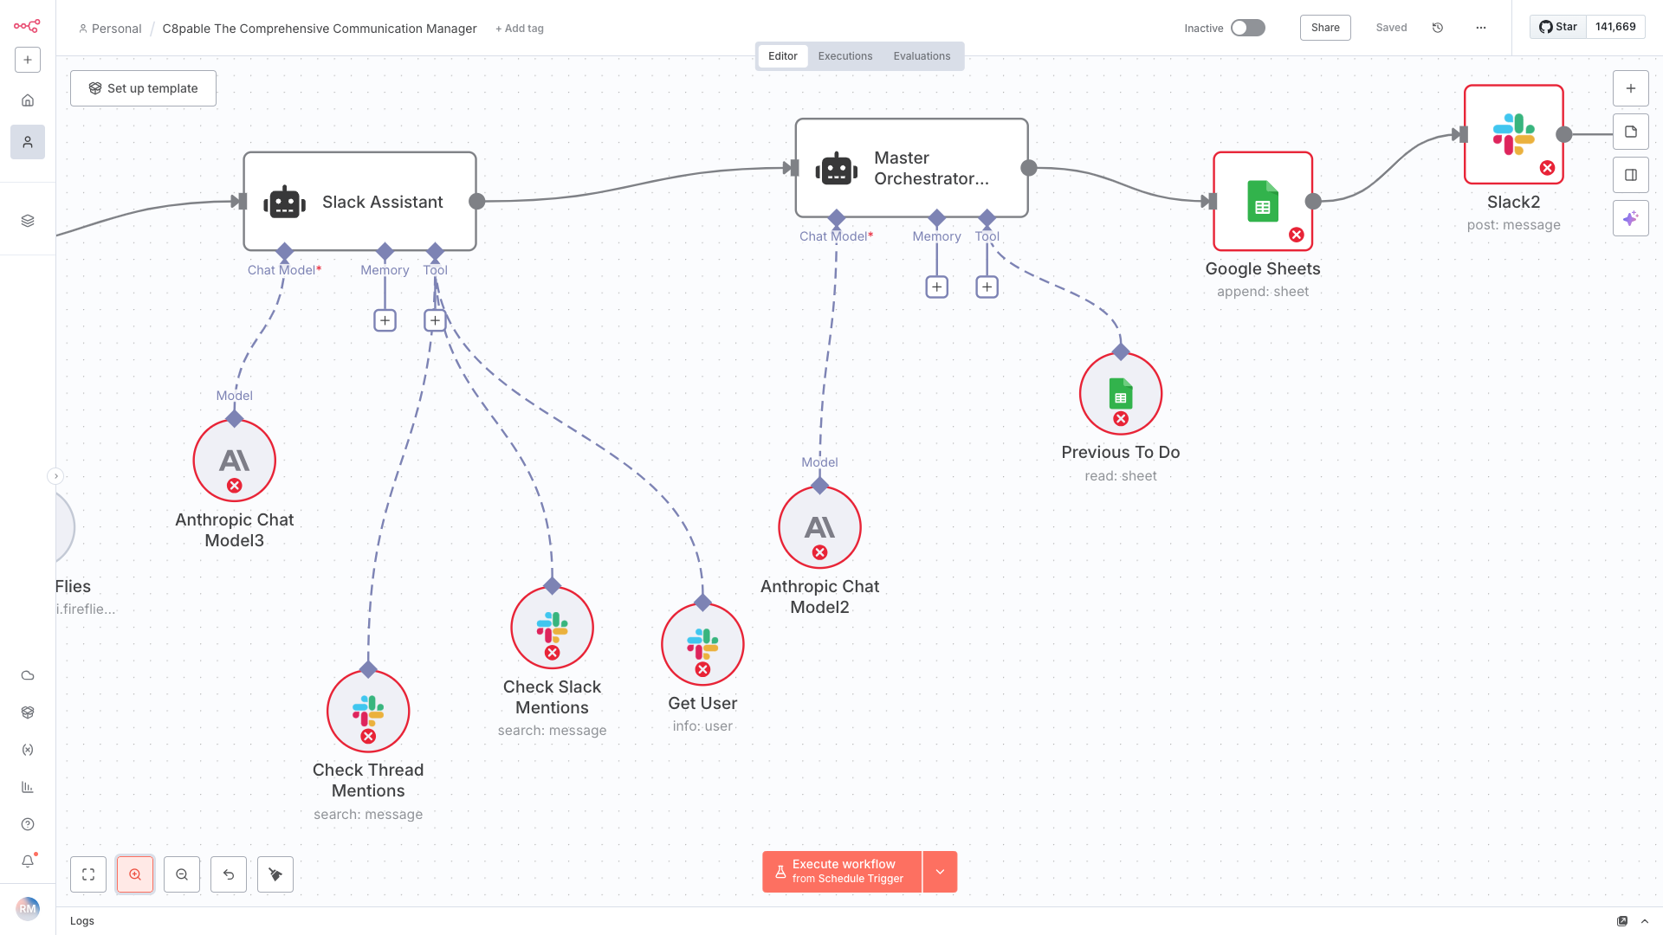Select the Check Thread Mentions Slack node
The image size is (1663, 935).
point(368,711)
